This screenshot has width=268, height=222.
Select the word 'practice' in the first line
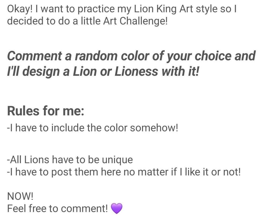(96, 10)
